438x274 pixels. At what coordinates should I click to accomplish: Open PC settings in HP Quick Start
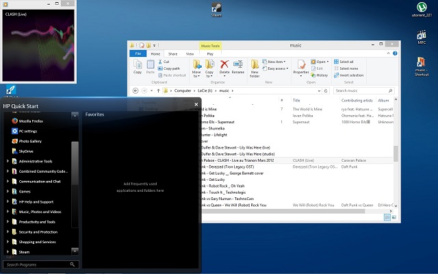point(25,131)
